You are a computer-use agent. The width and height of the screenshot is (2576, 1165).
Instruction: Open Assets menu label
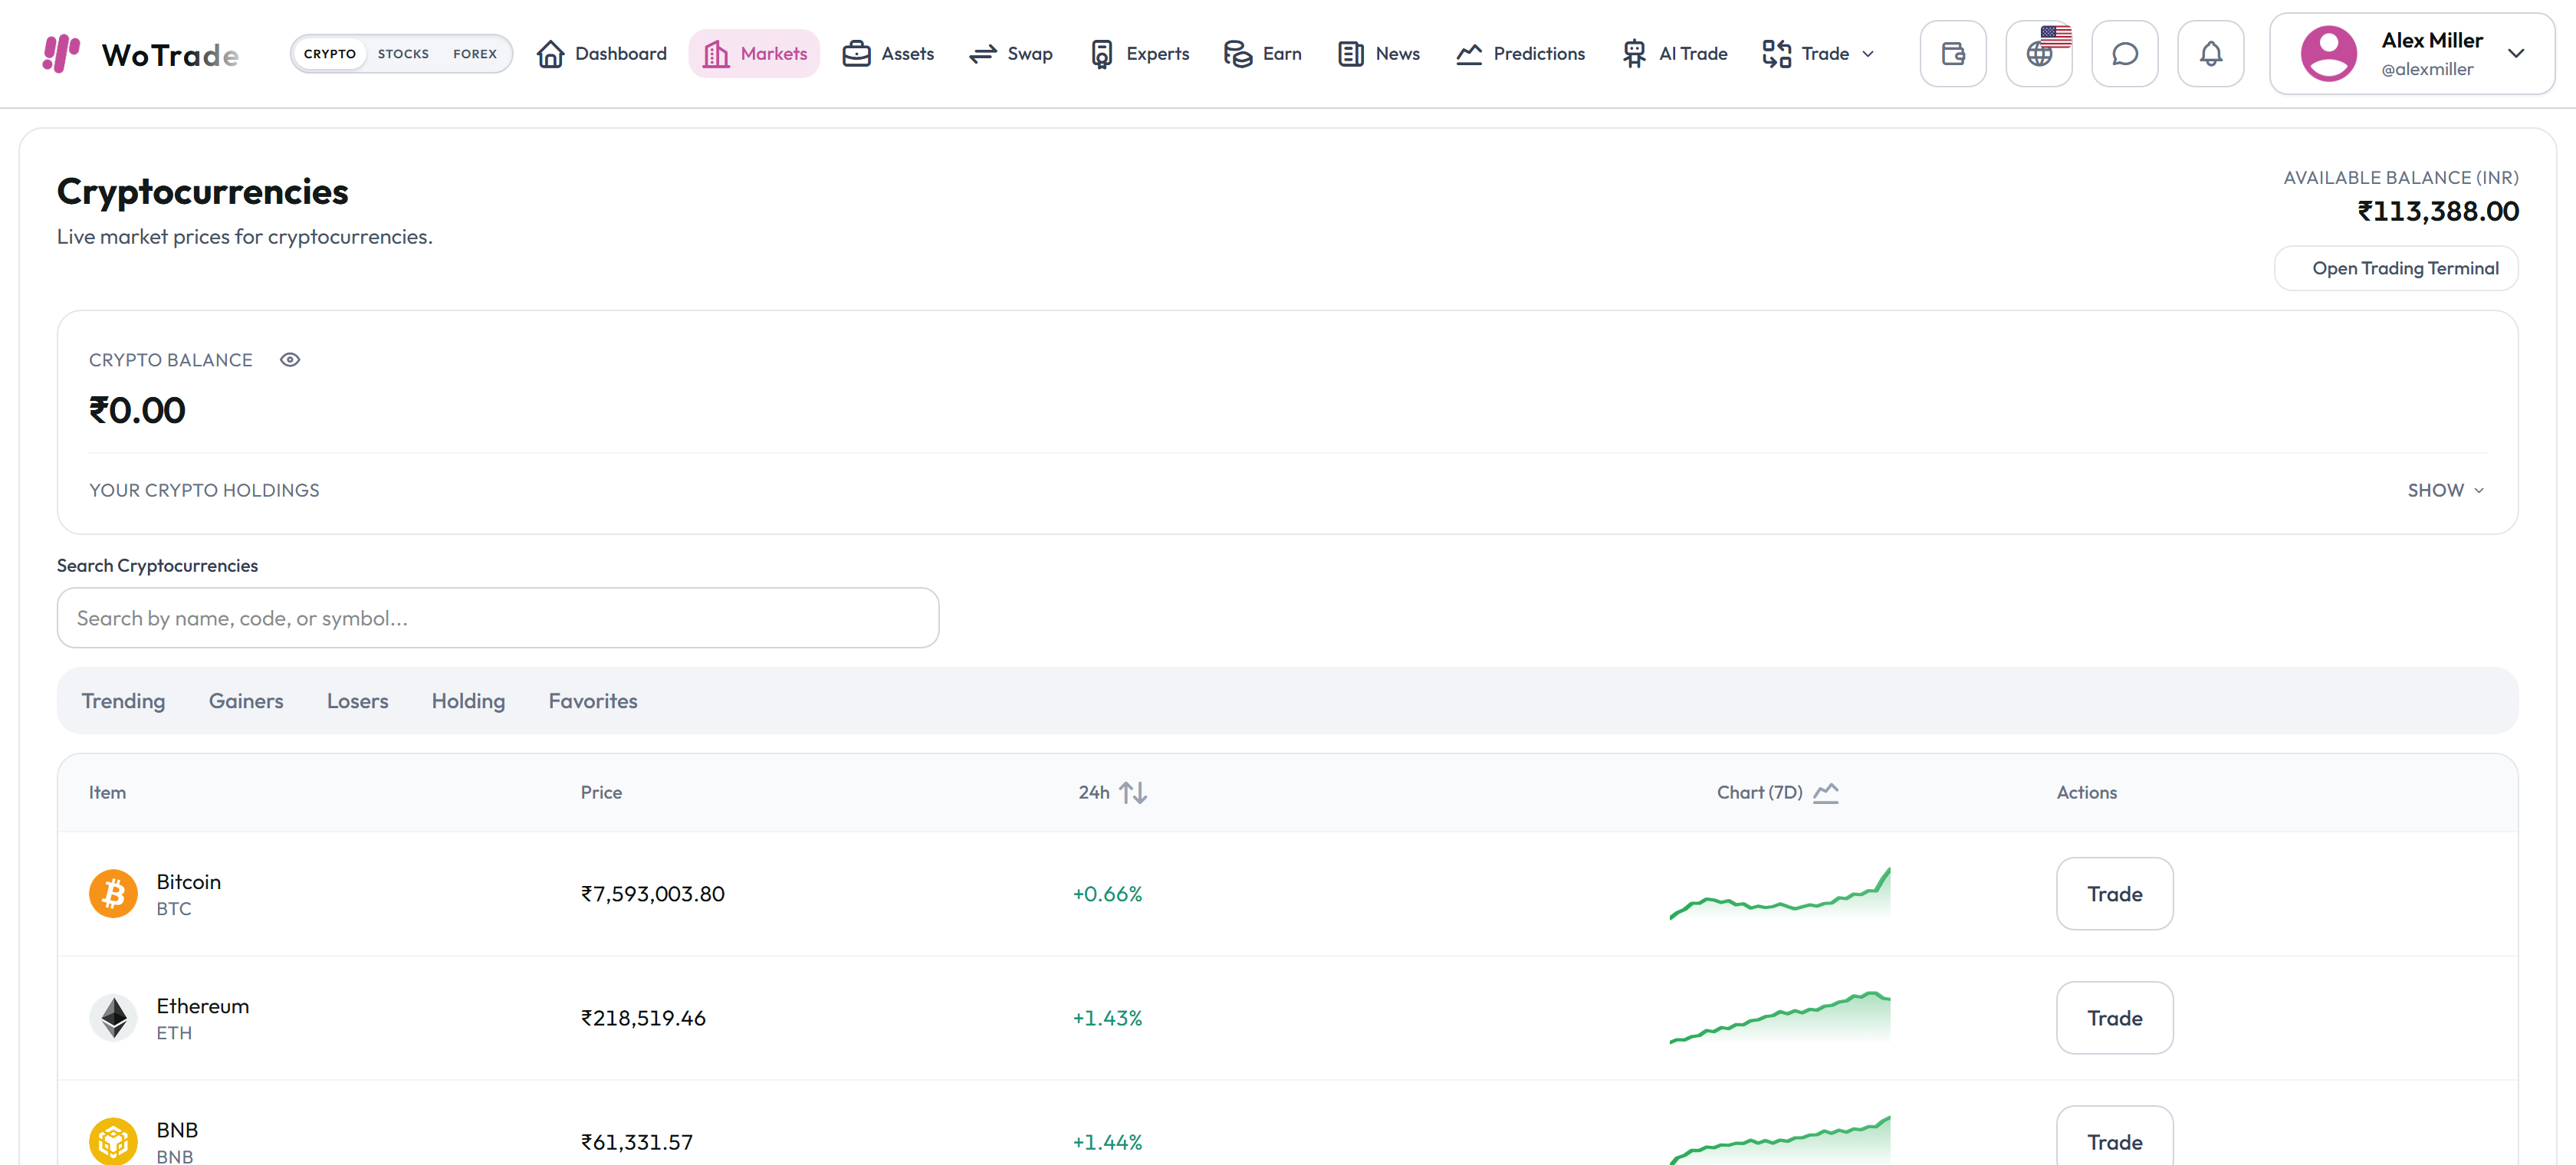point(908,54)
